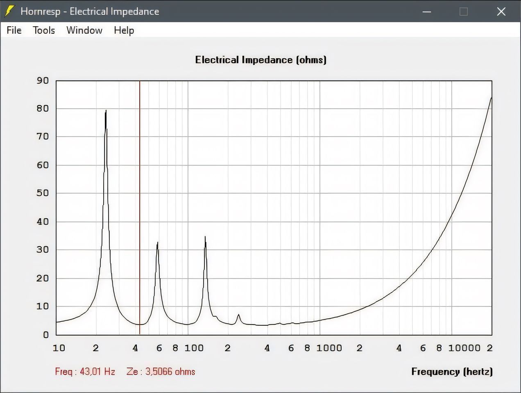Click the second impedance peak just below 60 Hz
The height and width of the screenshot is (393, 521).
(157, 244)
